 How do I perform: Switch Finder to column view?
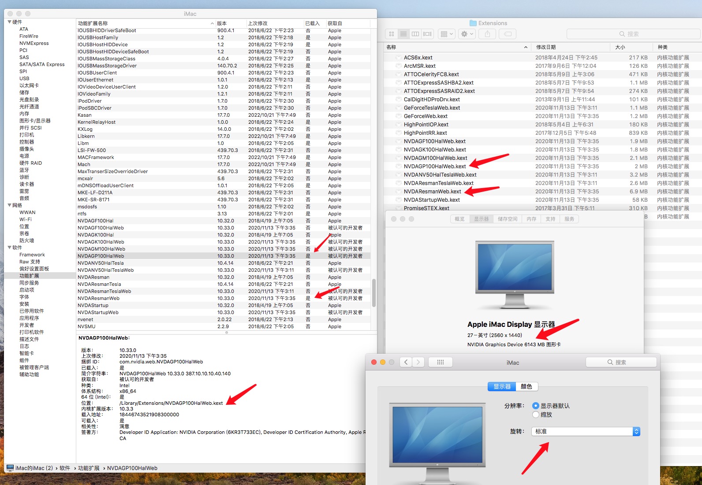pyautogui.click(x=415, y=34)
